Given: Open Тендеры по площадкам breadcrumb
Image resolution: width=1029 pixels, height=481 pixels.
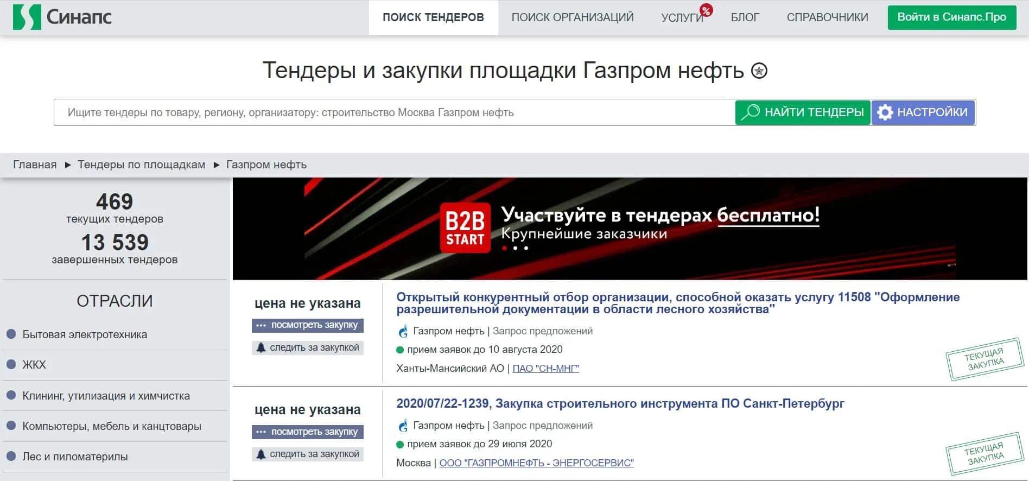Looking at the screenshot, I should click(x=141, y=164).
